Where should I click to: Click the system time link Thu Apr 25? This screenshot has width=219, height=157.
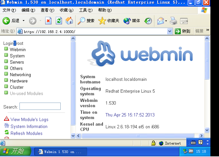(x=130, y=115)
